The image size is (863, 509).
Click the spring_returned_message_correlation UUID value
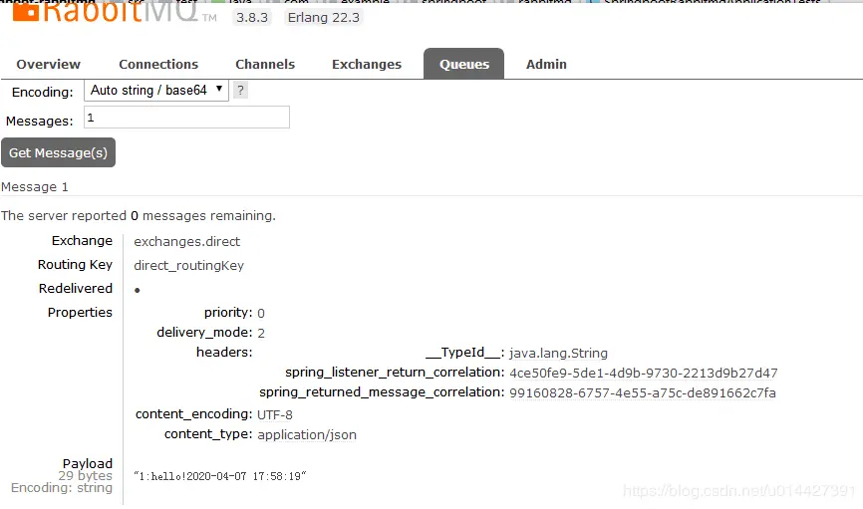(643, 392)
